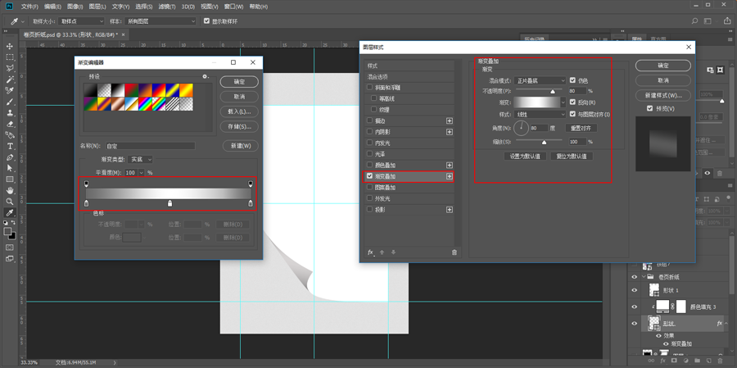Toggle the 反向(R) reverse checkbox
This screenshot has height=368, width=737.
pyautogui.click(x=572, y=102)
